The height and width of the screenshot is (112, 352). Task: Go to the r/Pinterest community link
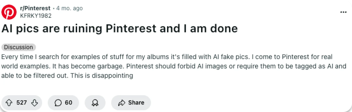click(35, 8)
